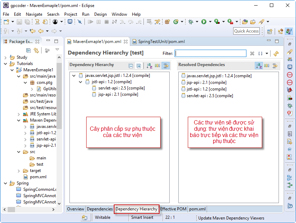Click the refresh icon next to the Filter

click(276, 53)
